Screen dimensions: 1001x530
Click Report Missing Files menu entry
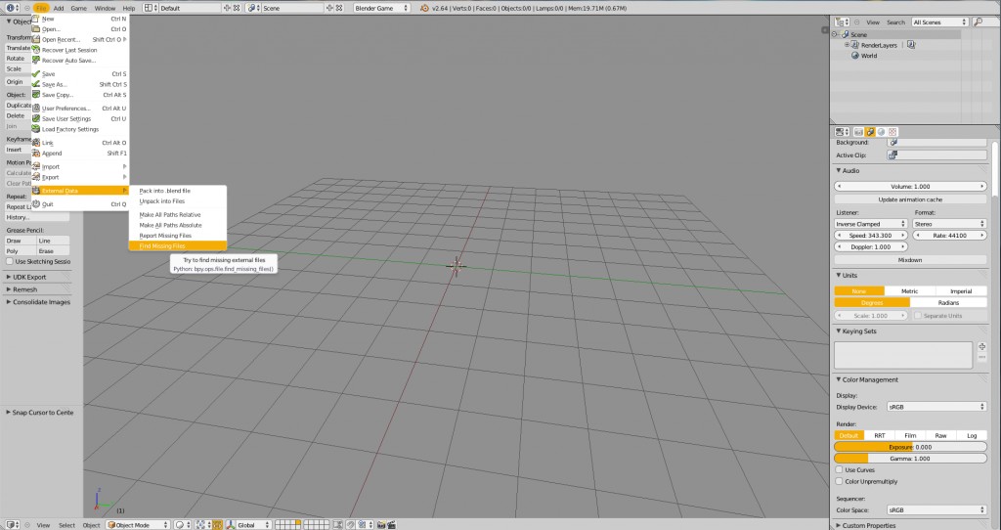[x=165, y=236]
